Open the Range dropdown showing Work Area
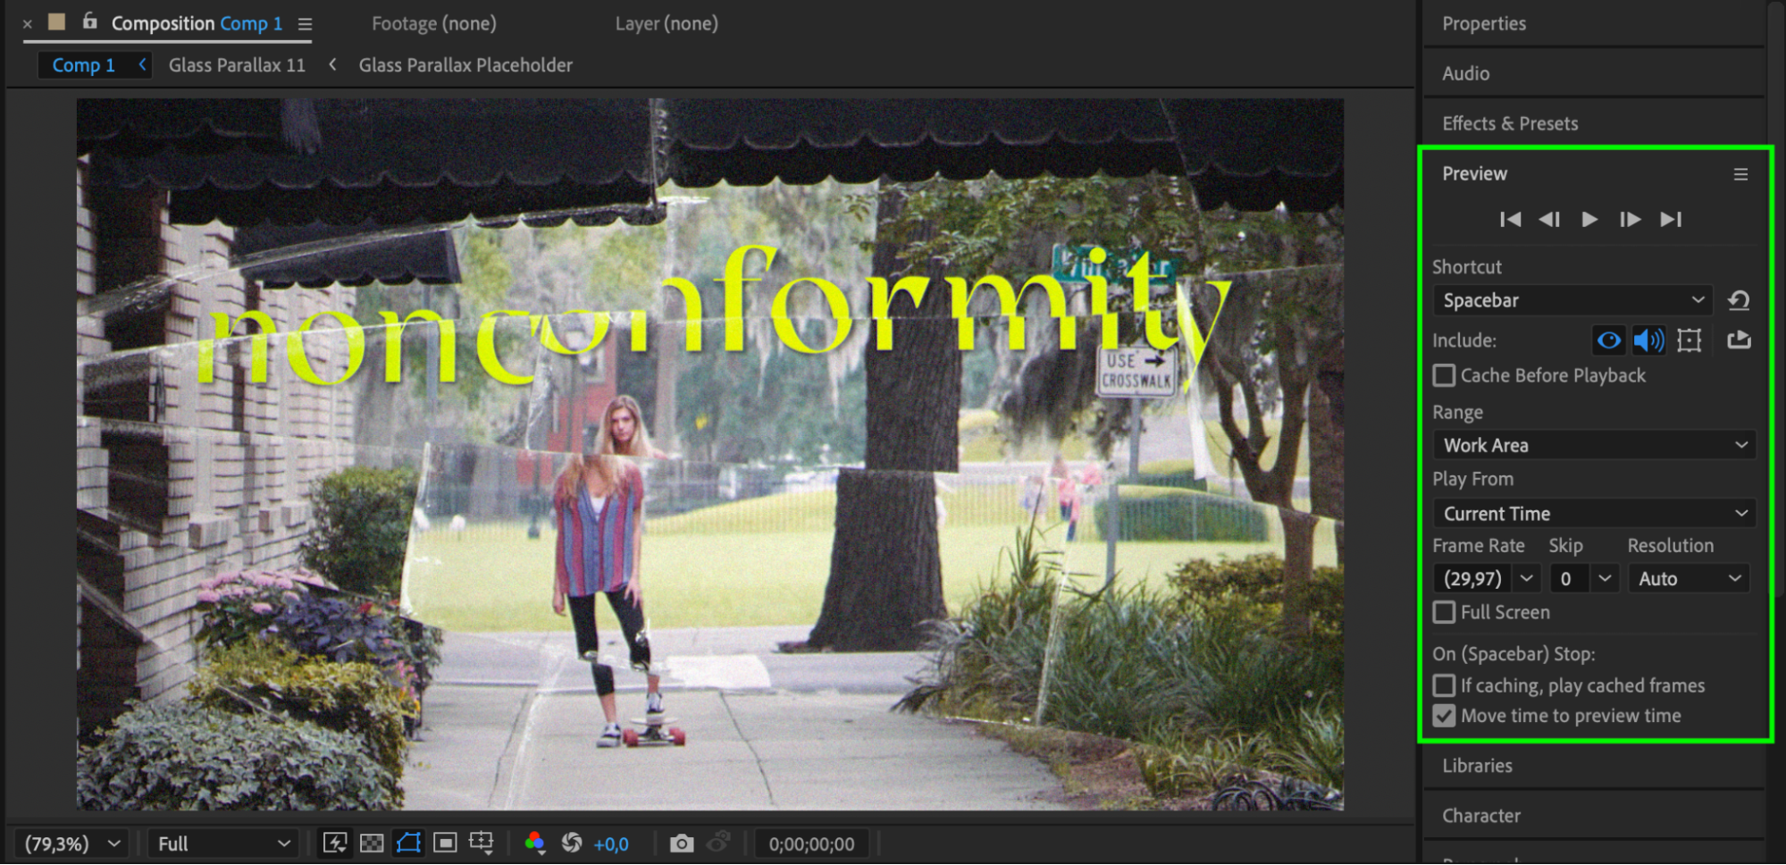 pos(1594,445)
